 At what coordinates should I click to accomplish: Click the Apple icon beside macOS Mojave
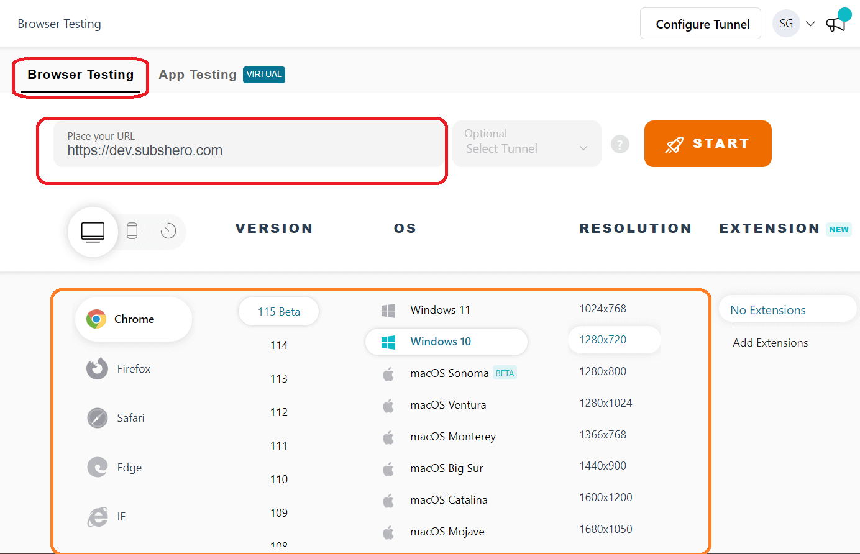coord(388,532)
